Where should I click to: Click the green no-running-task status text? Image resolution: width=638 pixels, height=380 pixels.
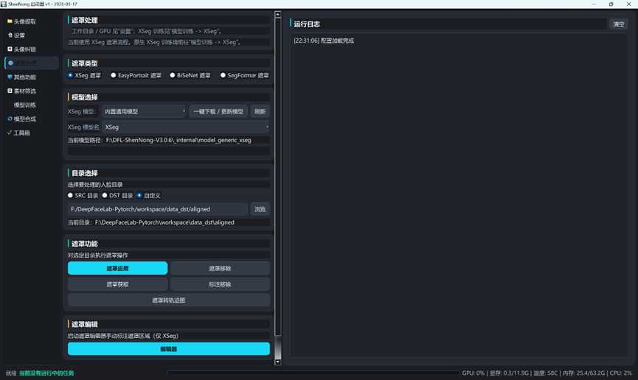click(x=46, y=373)
